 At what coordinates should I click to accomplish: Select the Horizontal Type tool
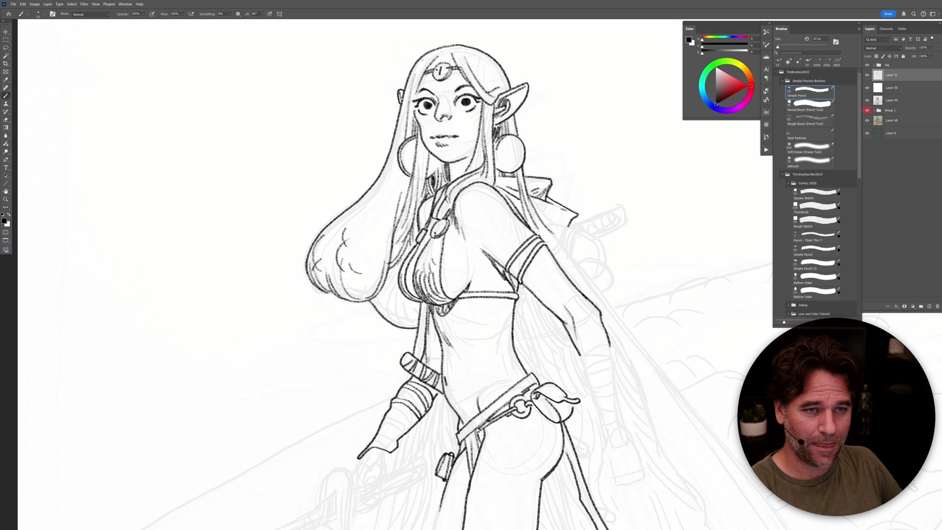(6, 168)
